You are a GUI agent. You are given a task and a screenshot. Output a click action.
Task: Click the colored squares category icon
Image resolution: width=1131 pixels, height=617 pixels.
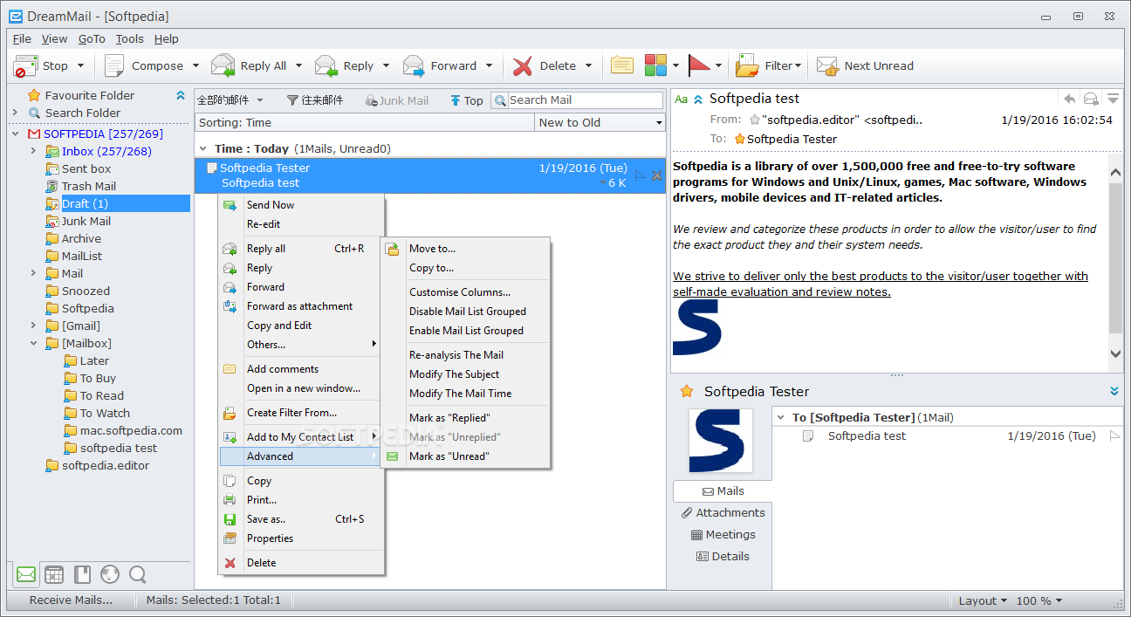coord(656,65)
